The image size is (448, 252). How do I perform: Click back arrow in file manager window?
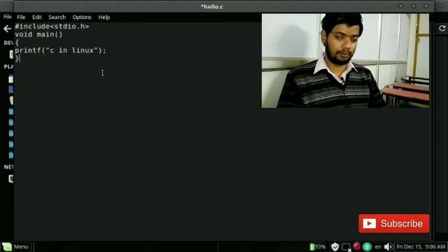pos(8,29)
